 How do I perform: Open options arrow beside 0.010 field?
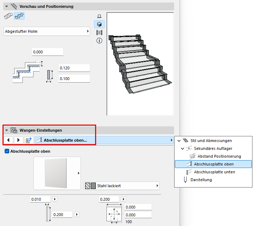[x=54, y=199]
